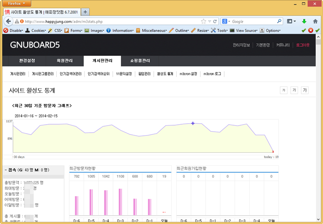This screenshot has width=323, height=224.
Task: Open the Outline web developer menu
Action: coord(179,30)
